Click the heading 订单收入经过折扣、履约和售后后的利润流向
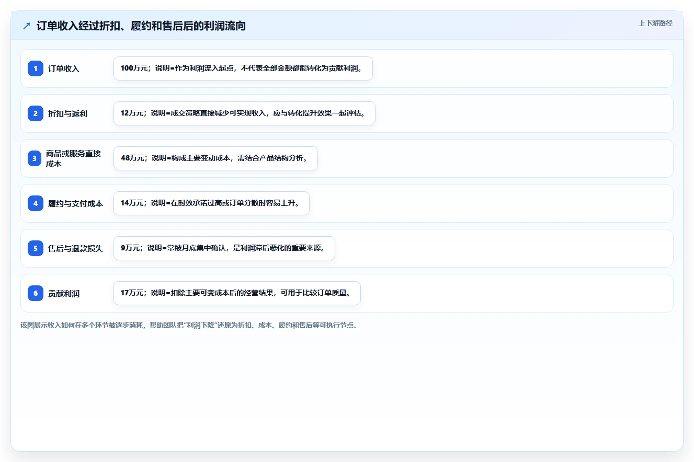Screen dimensions: 694x462 (141, 26)
